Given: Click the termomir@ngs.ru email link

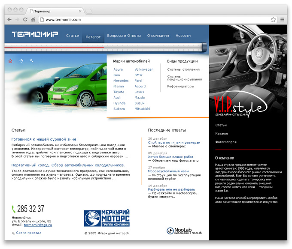Looking at the screenshot, I should (38, 225).
